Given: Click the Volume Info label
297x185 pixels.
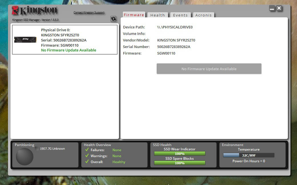Looking at the screenshot, I should pos(134,34).
